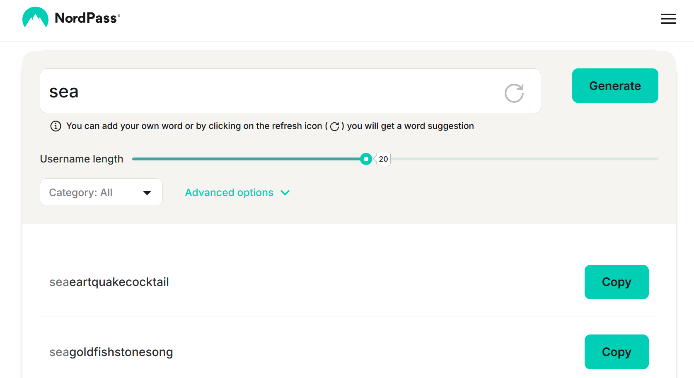694x378 pixels.
Task: Open the Category: All dropdown
Action: (x=101, y=192)
